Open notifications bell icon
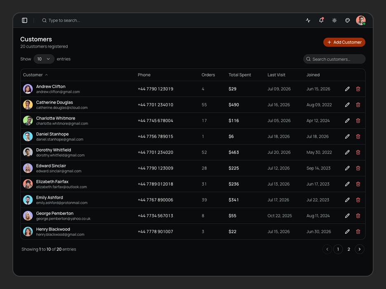 click(x=321, y=21)
